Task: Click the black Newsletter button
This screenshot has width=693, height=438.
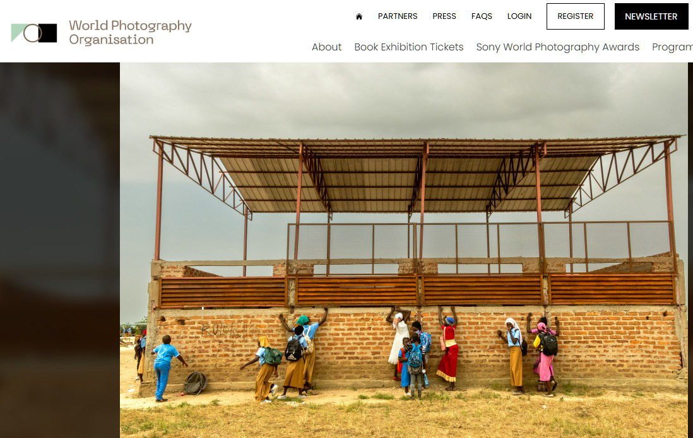Action: (x=651, y=16)
